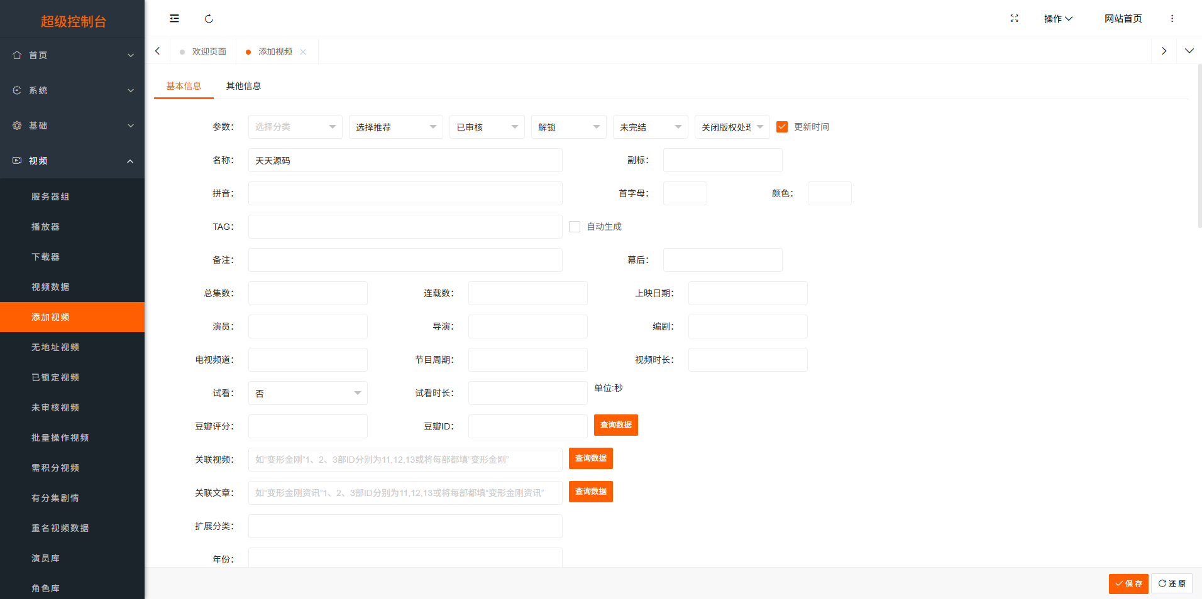Image resolution: width=1202 pixels, height=599 pixels.
Task: Toggle fullscreen mode icon
Action: (1014, 19)
